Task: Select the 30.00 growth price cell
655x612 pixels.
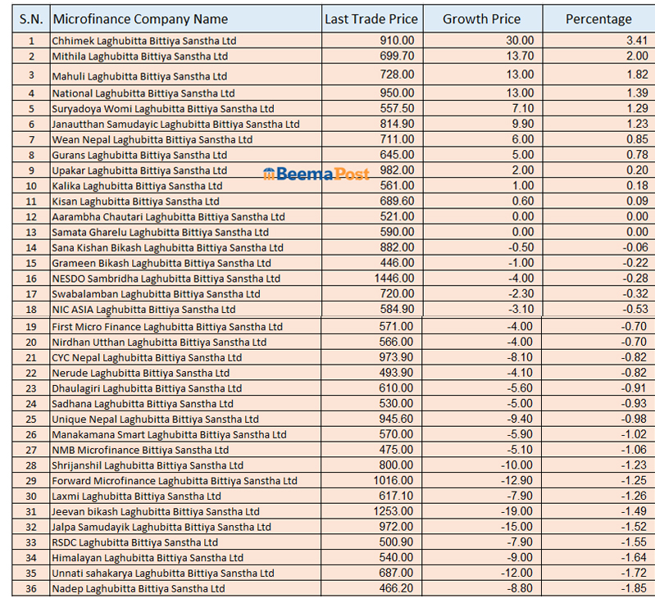Action: (x=519, y=40)
